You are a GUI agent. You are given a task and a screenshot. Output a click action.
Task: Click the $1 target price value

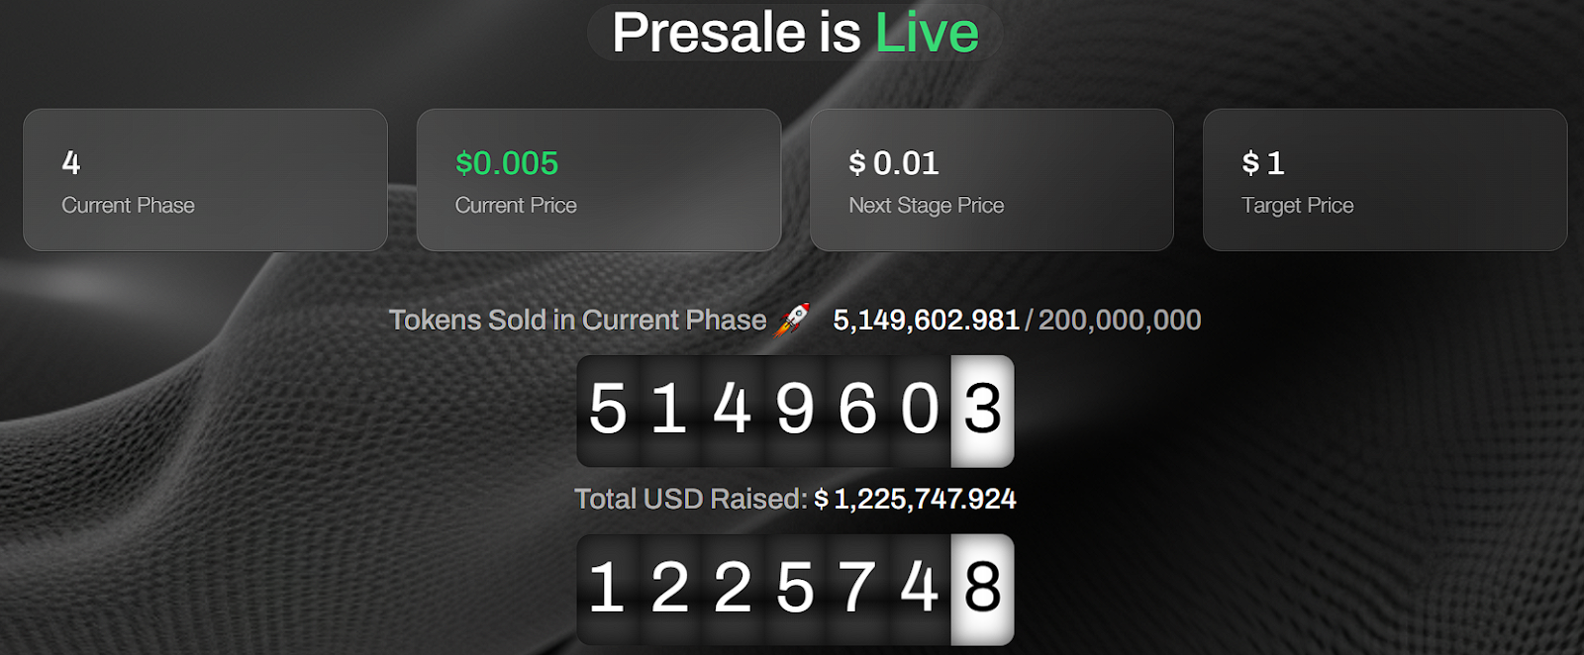click(x=1263, y=163)
